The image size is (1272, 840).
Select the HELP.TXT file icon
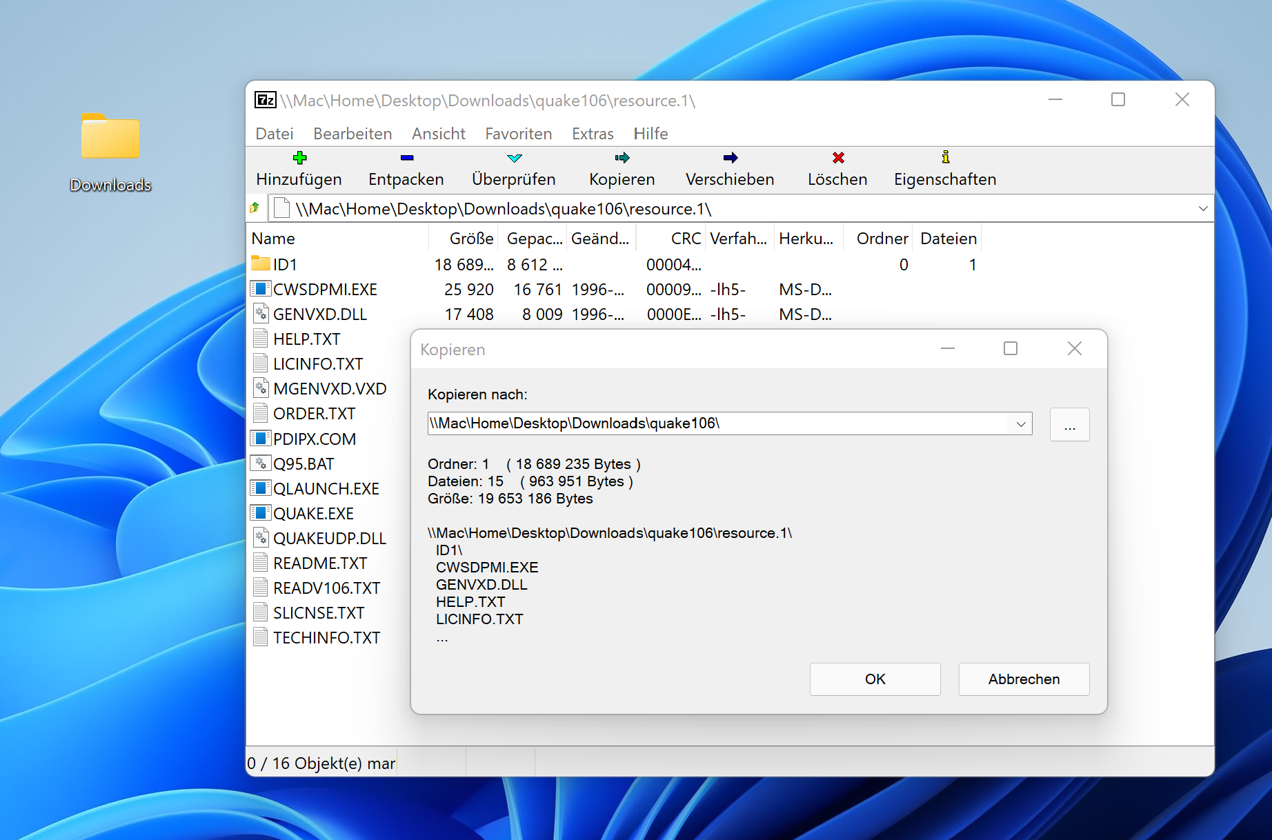coord(260,339)
